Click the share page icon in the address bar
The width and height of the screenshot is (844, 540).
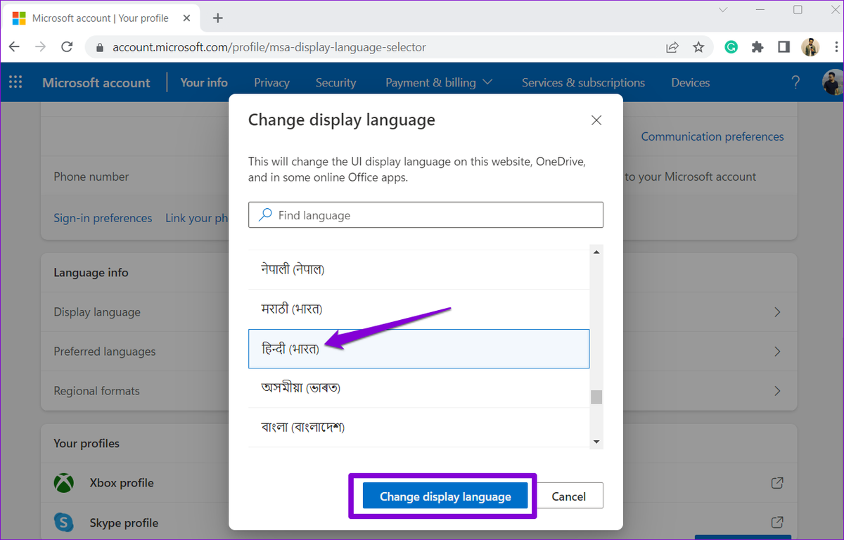(672, 47)
